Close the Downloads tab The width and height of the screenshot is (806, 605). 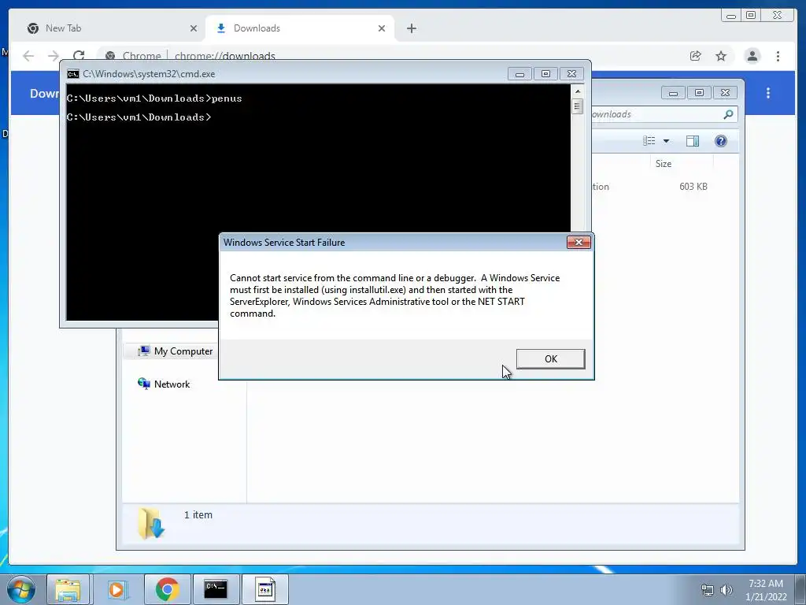pyautogui.click(x=382, y=28)
